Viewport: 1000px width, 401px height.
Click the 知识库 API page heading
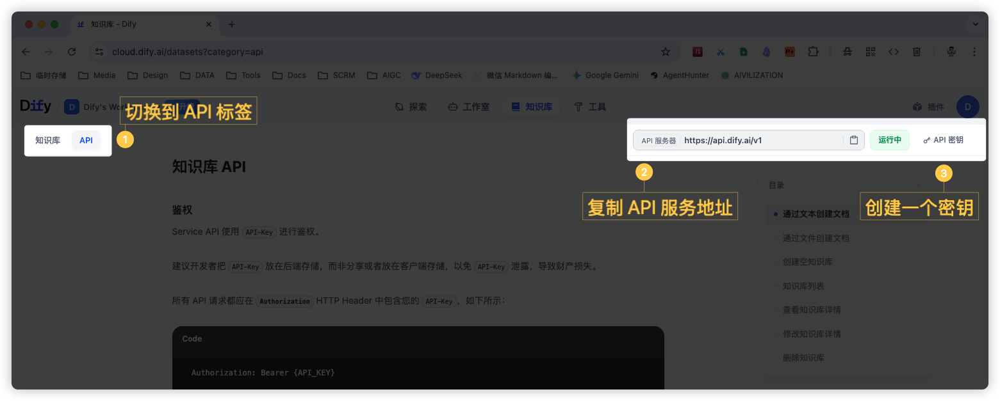point(209,167)
